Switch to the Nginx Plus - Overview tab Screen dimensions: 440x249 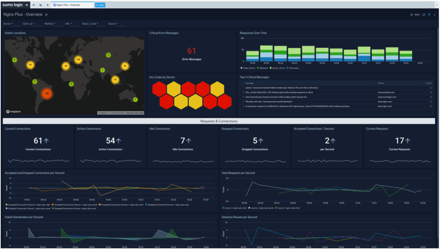click(x=72, y=5)
